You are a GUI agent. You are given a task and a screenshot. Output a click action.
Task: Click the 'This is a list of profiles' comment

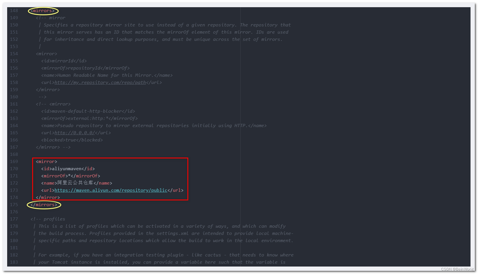159,226
